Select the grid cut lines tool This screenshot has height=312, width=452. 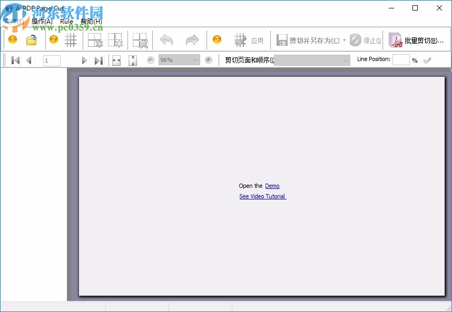pos(71,39)
